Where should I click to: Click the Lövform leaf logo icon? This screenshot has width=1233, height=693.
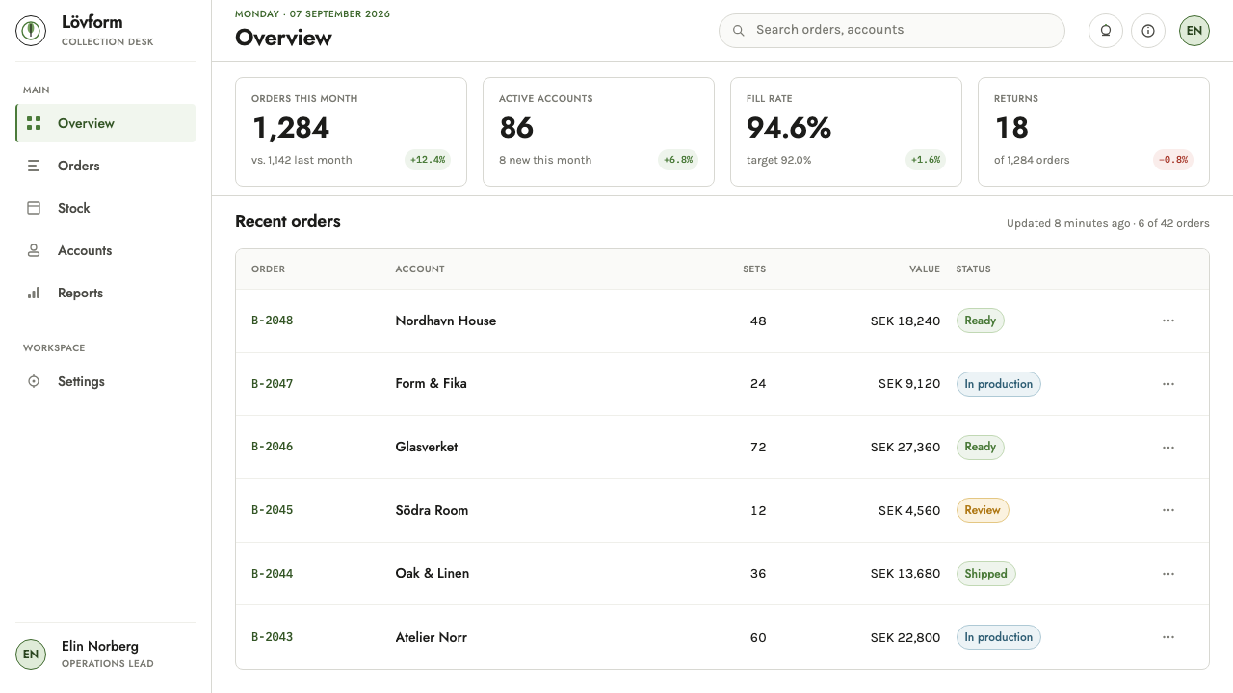tap(31, 31)
